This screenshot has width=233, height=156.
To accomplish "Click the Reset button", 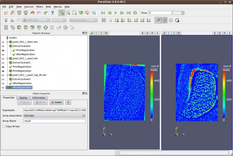I will tap(40, 102).
